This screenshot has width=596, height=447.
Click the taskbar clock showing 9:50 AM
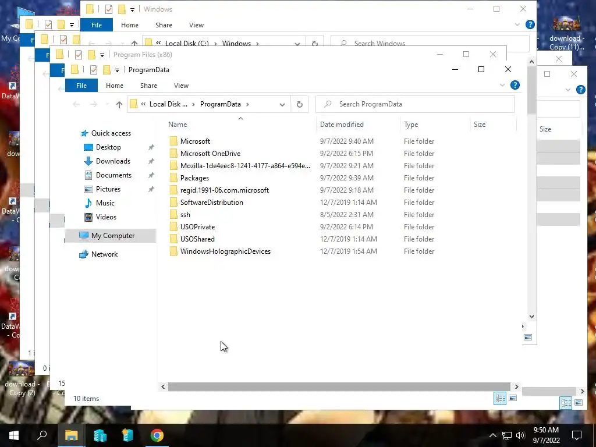pyautogui.click(x=546, y=435)
